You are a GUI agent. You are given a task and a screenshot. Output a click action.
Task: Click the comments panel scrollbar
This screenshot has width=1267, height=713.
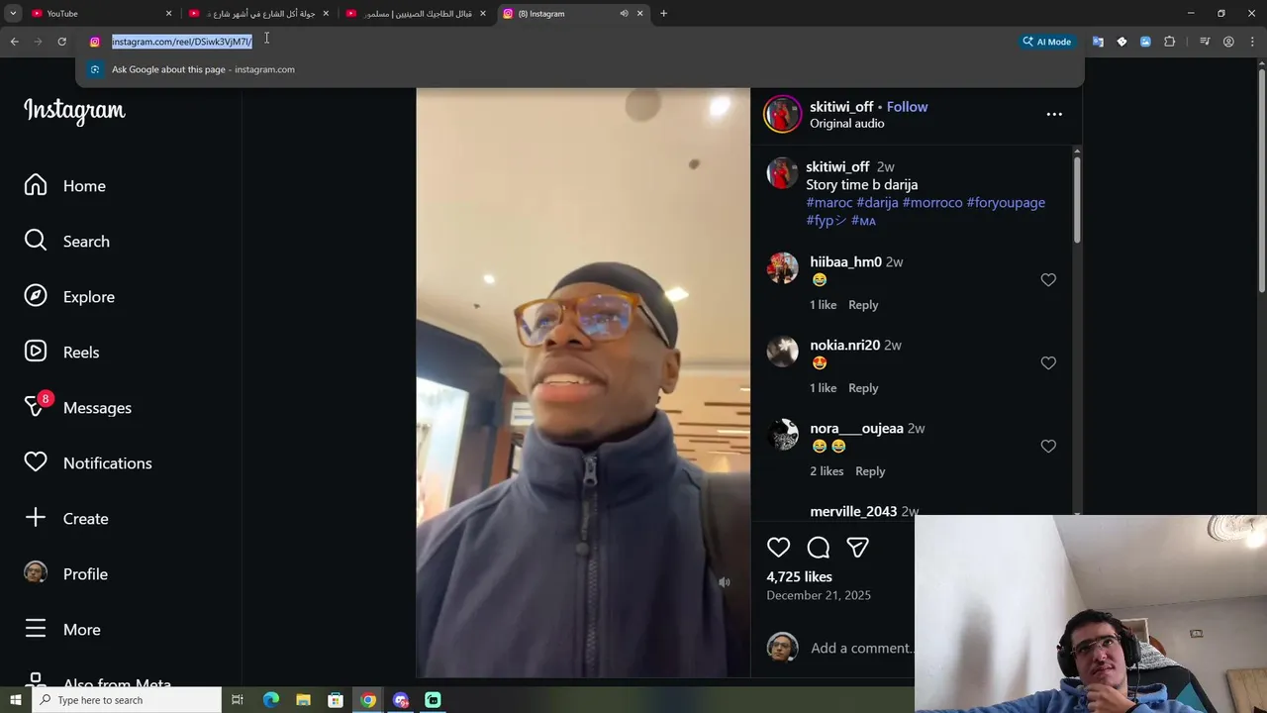pos(1077,195)
